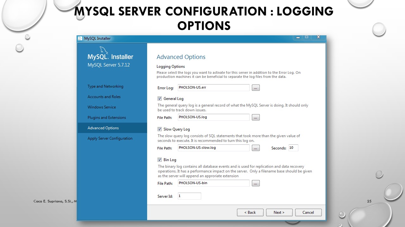Open Plugins and Extensions step
The height and width of the screenshot is (227, 405).
point(107,118)
